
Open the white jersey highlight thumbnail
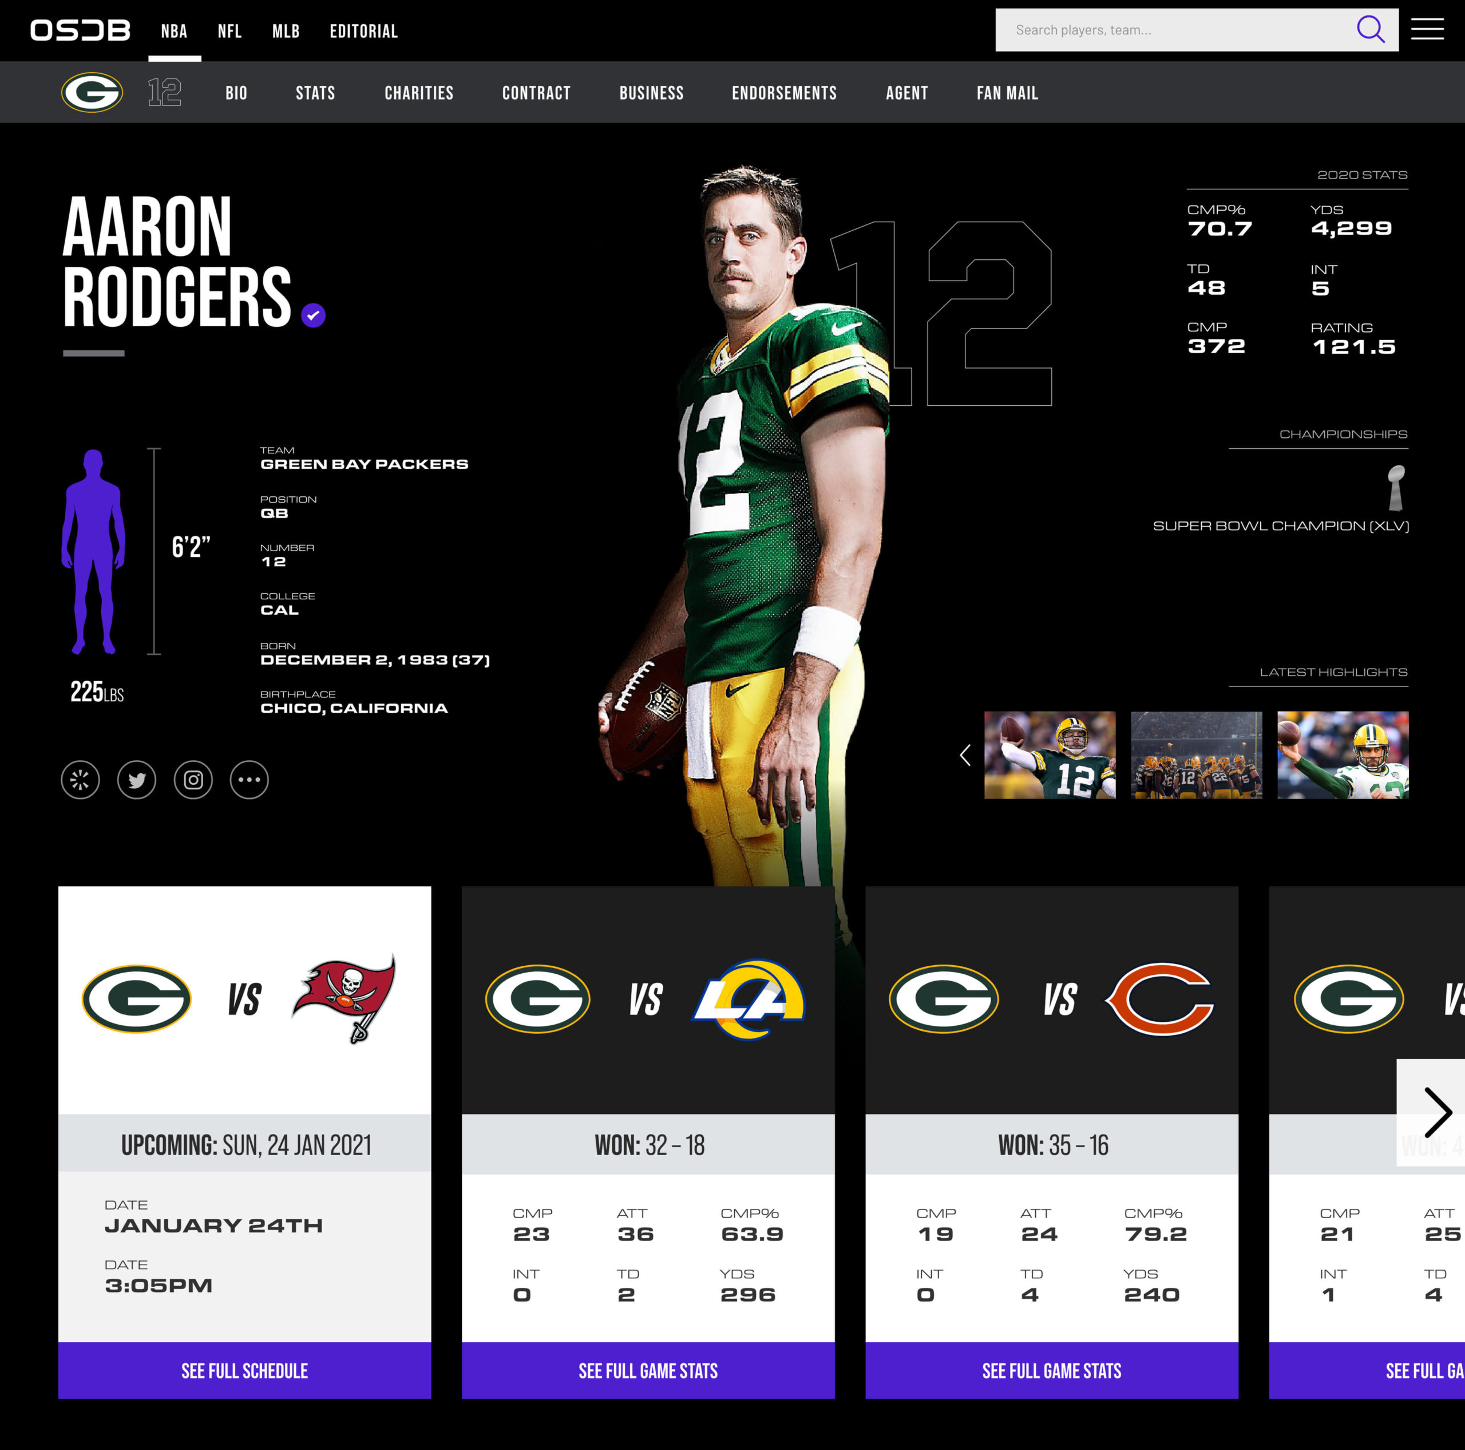point(1343,755)
